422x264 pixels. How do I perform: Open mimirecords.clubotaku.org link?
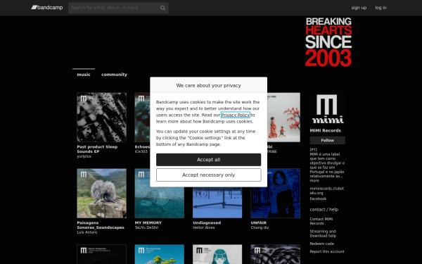point(326,191)
